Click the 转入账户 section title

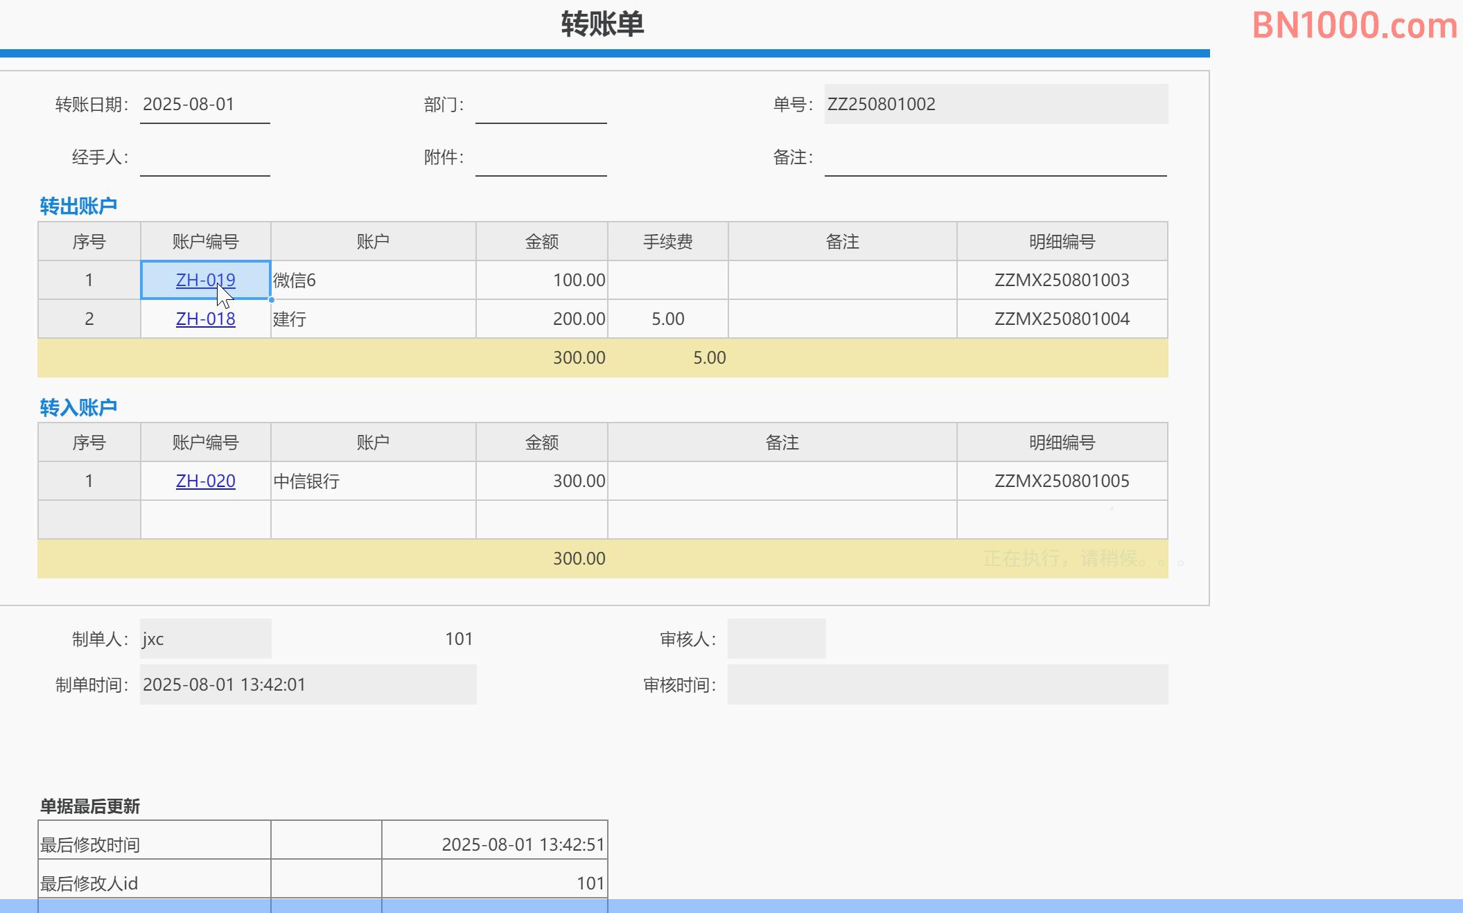78,407
